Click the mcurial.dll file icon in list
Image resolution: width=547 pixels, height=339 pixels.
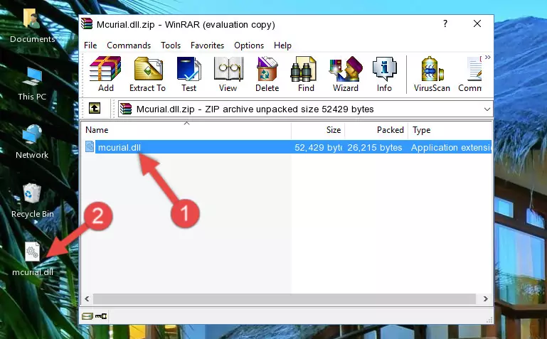[90, 146]
